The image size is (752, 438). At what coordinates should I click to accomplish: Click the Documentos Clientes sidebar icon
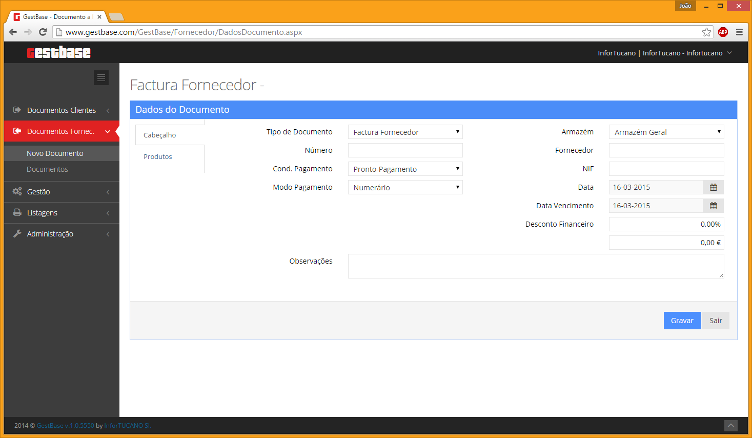coord(17,110)
